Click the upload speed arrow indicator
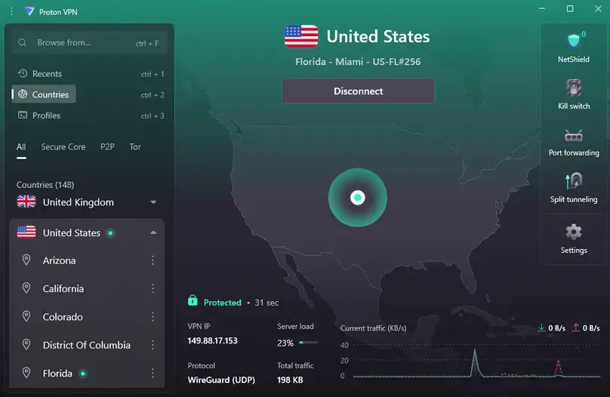610x397 pixels. pyautogui.click(x=576, y=328)
